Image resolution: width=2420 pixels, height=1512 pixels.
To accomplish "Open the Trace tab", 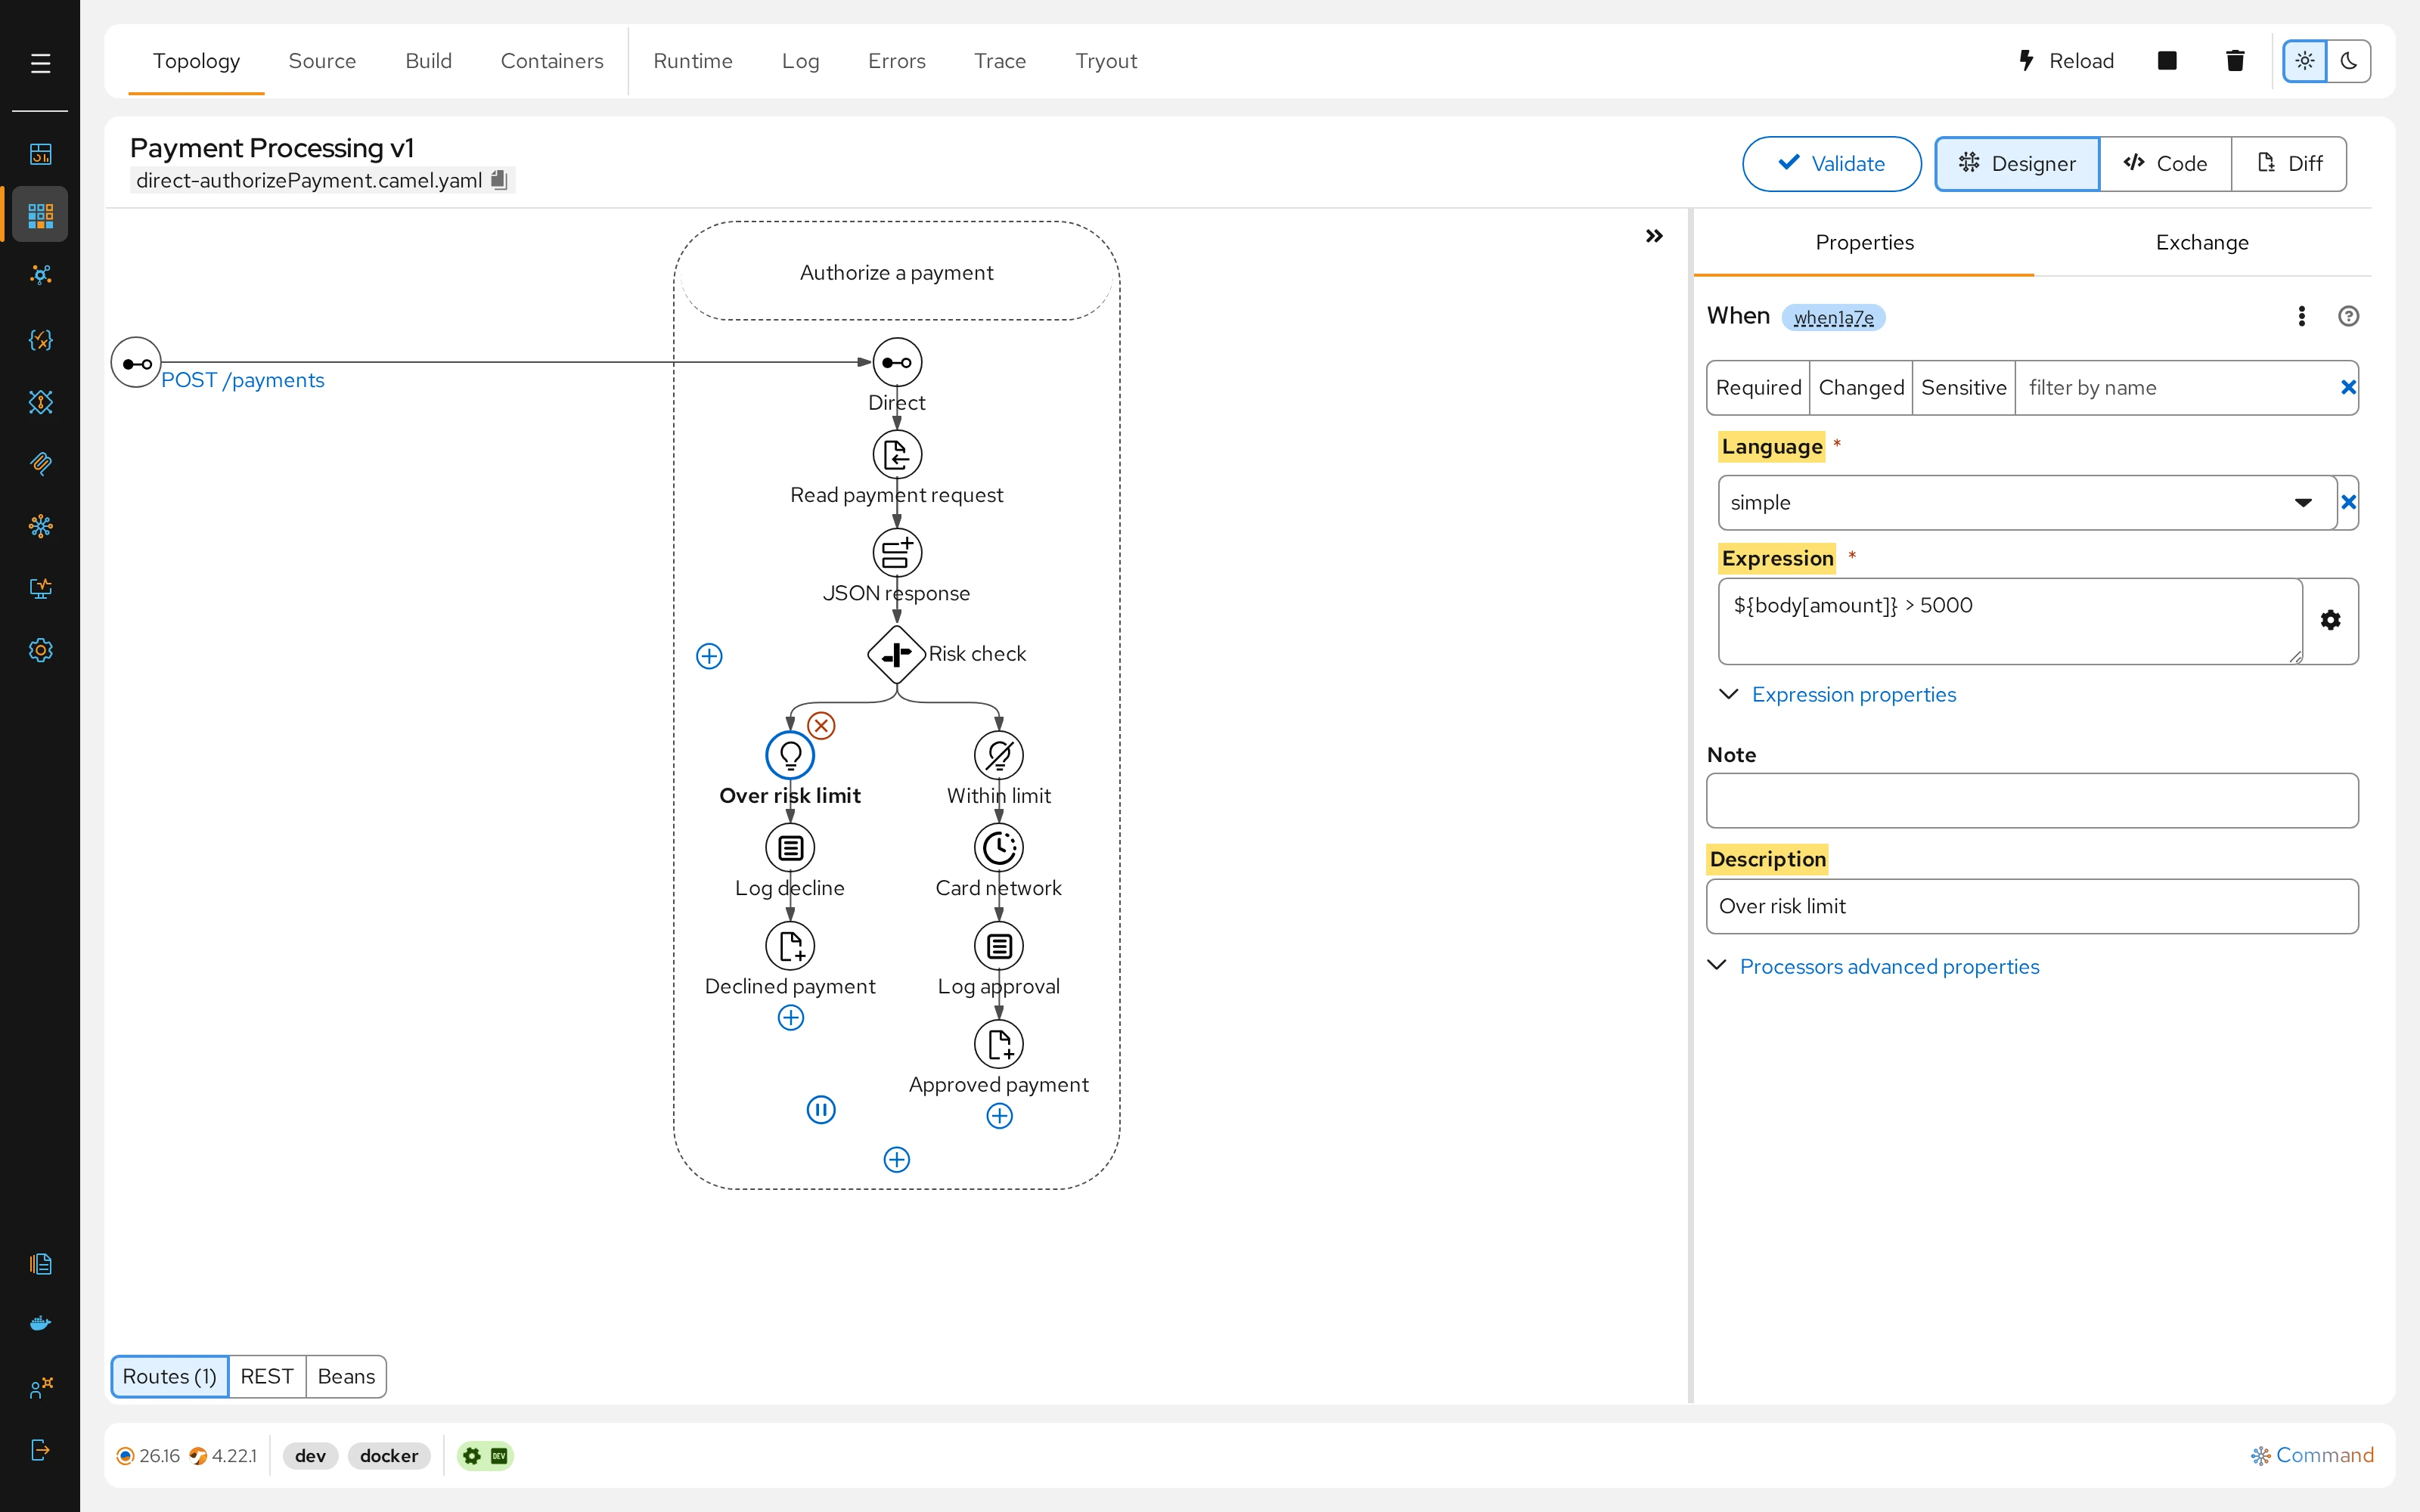I will pos(1000,61).
